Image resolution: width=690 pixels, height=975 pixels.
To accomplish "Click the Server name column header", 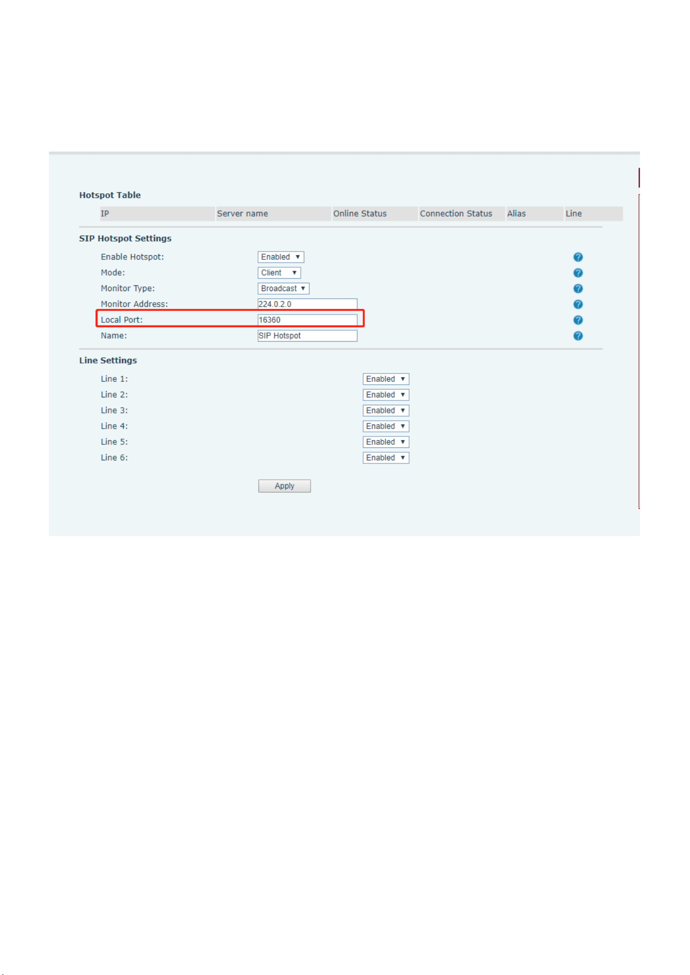I will 274,214.
